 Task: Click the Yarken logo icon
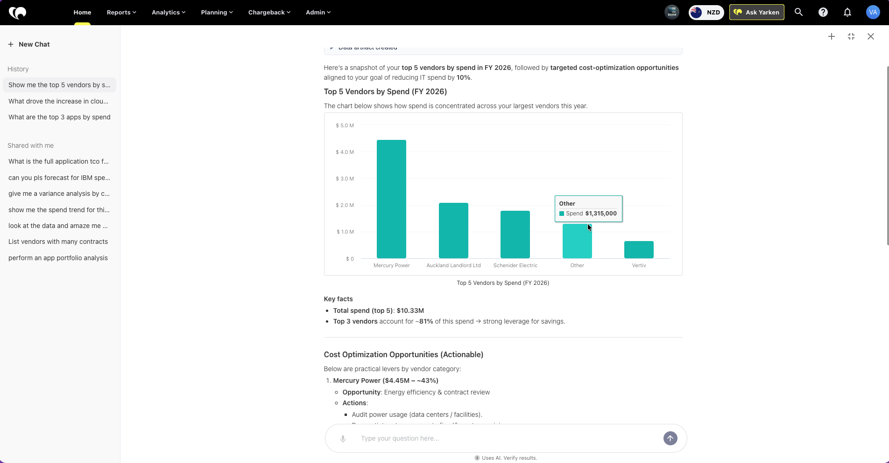(18, 13)
